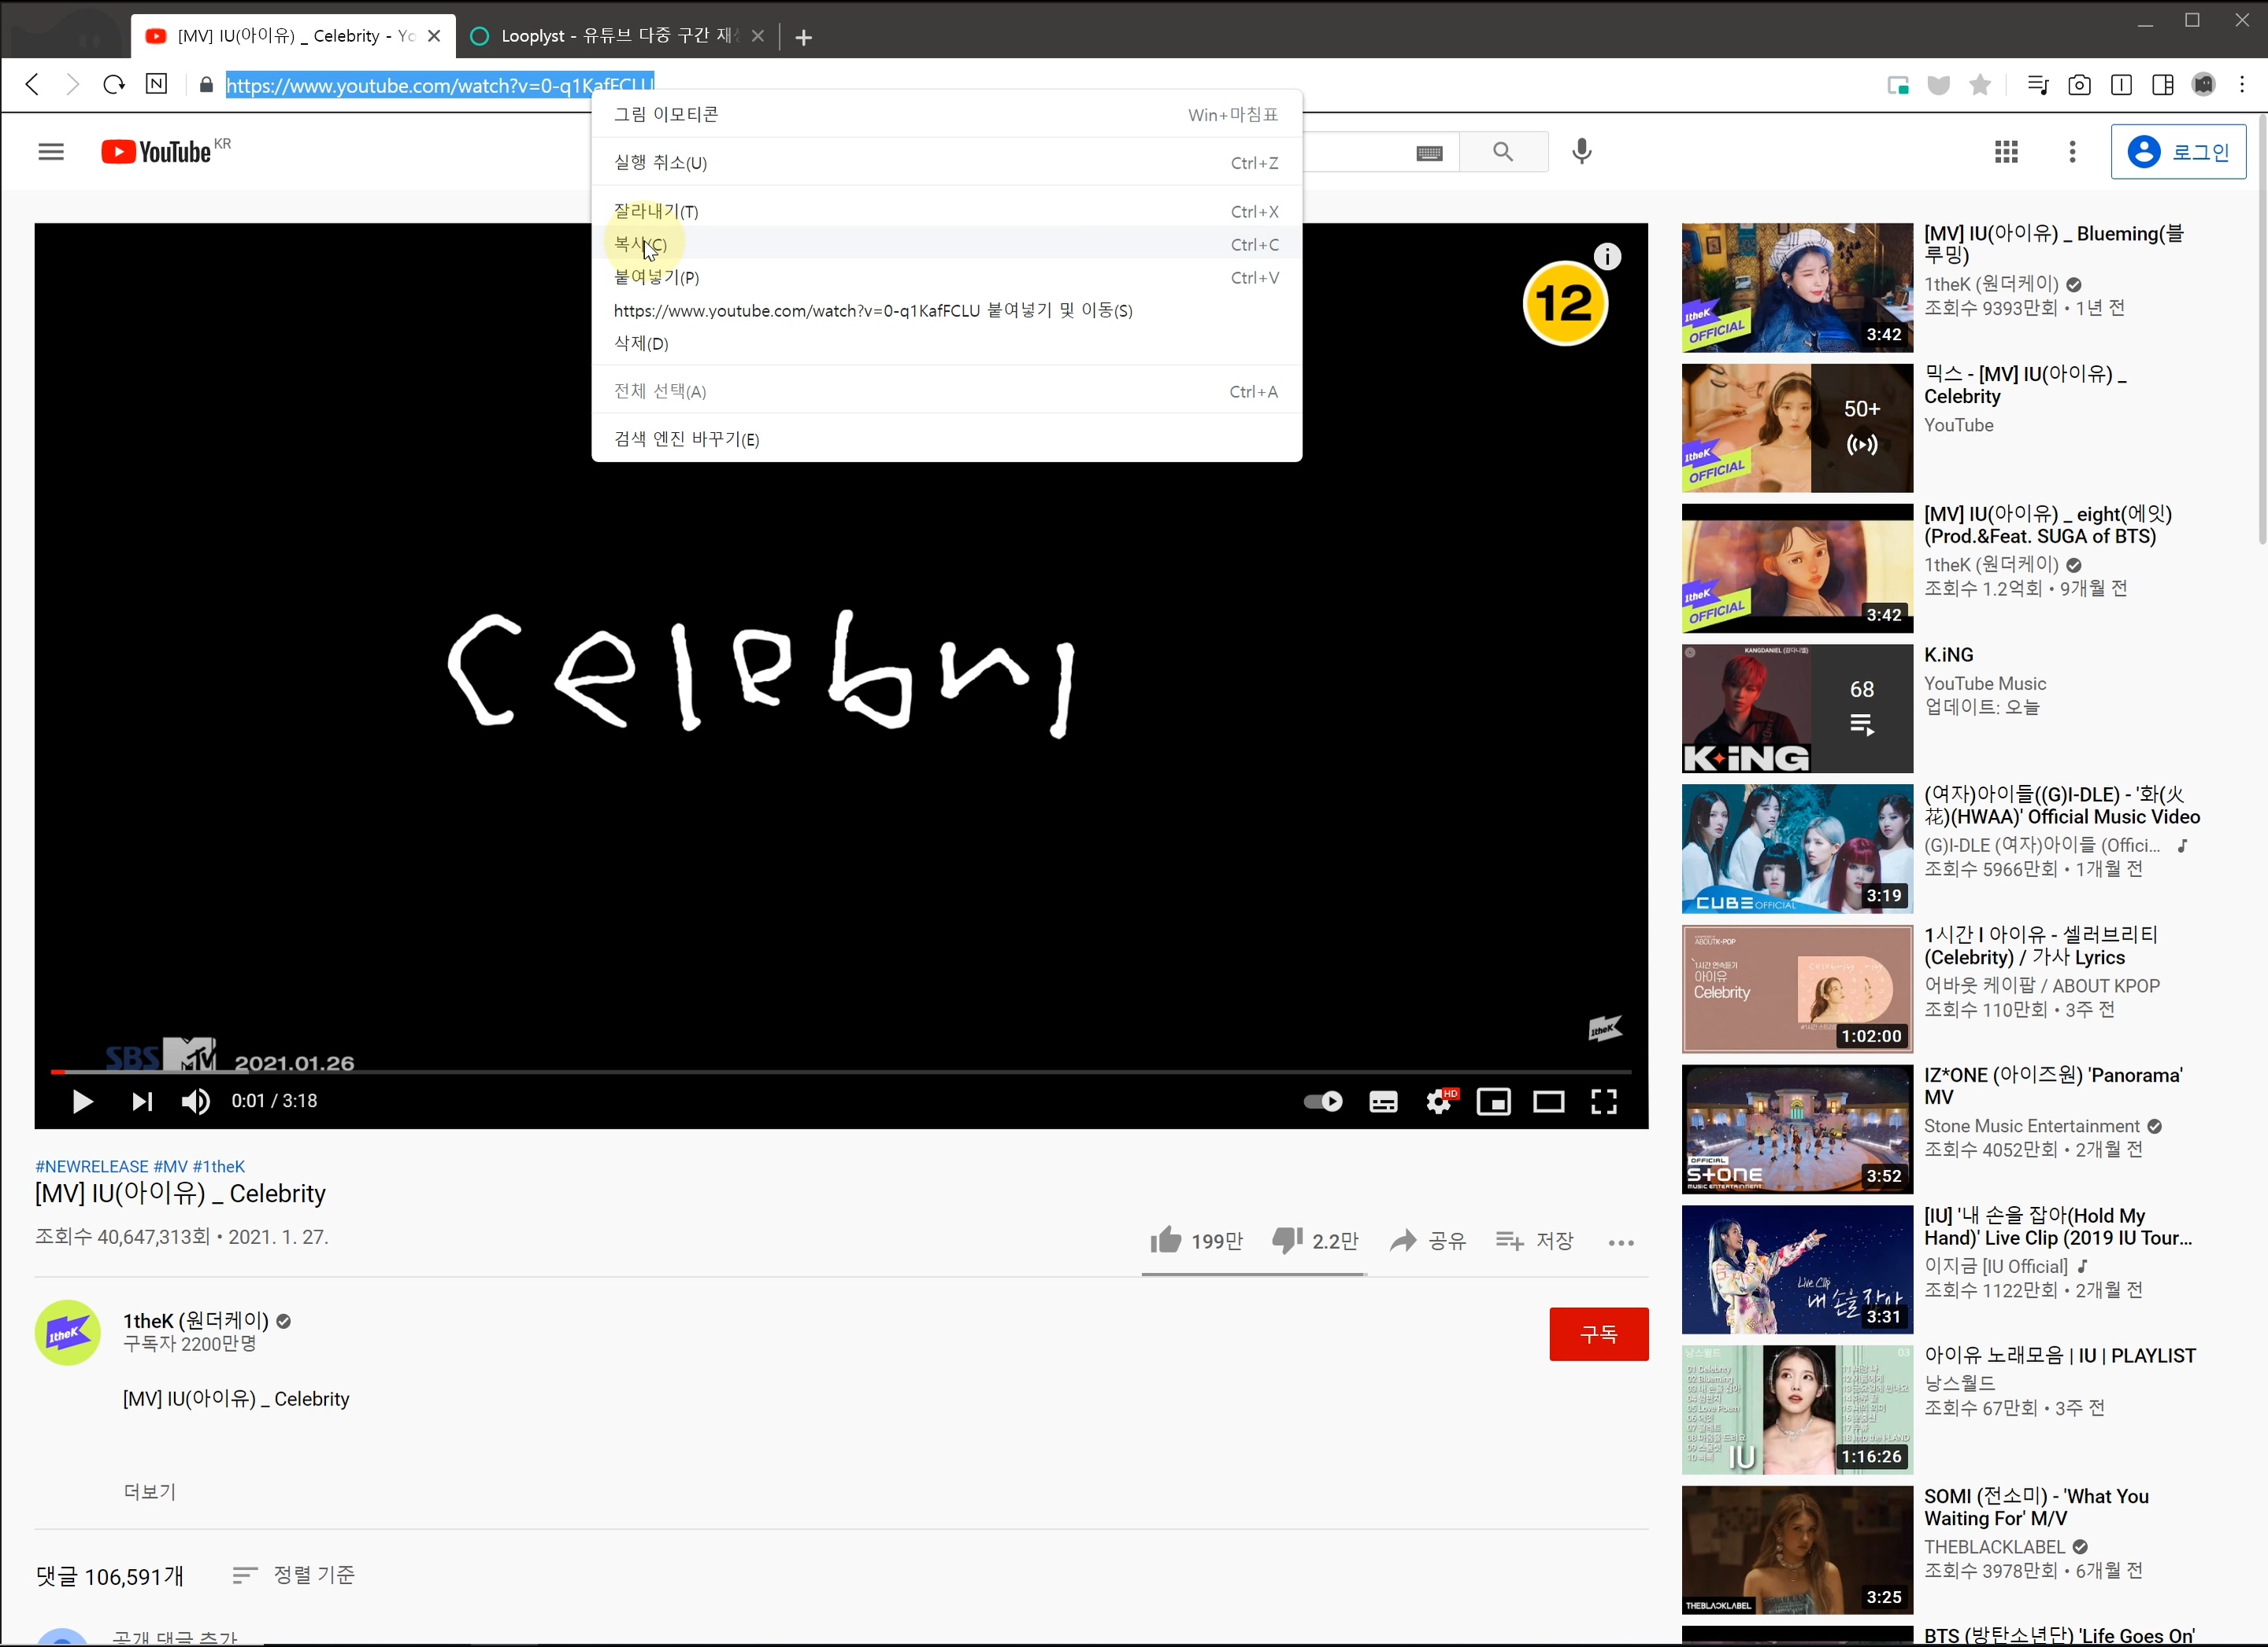Play the Celebrity video
2268x1647 pixels.
[x=83, y=1101]
